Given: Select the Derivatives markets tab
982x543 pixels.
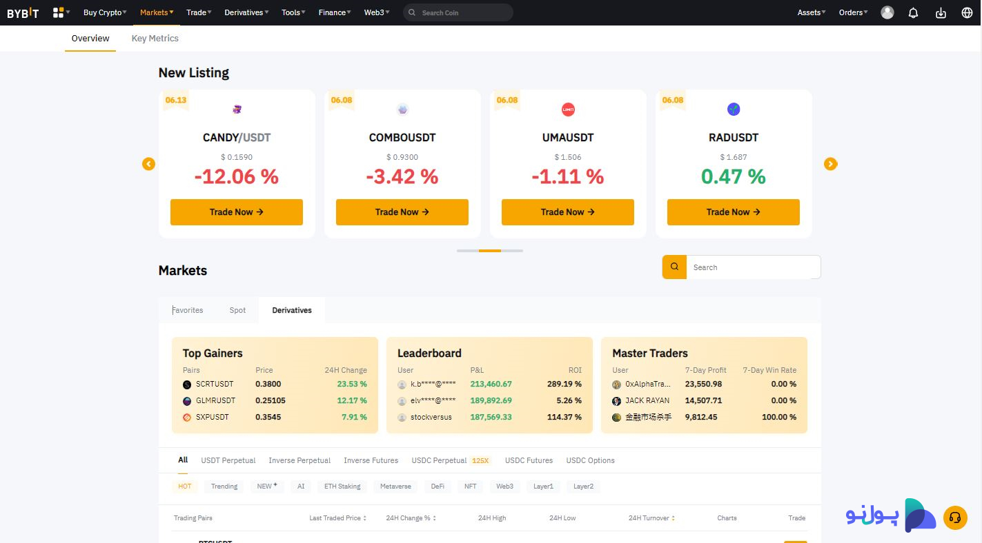Looking at the screenshot, I should pos(292,310).
